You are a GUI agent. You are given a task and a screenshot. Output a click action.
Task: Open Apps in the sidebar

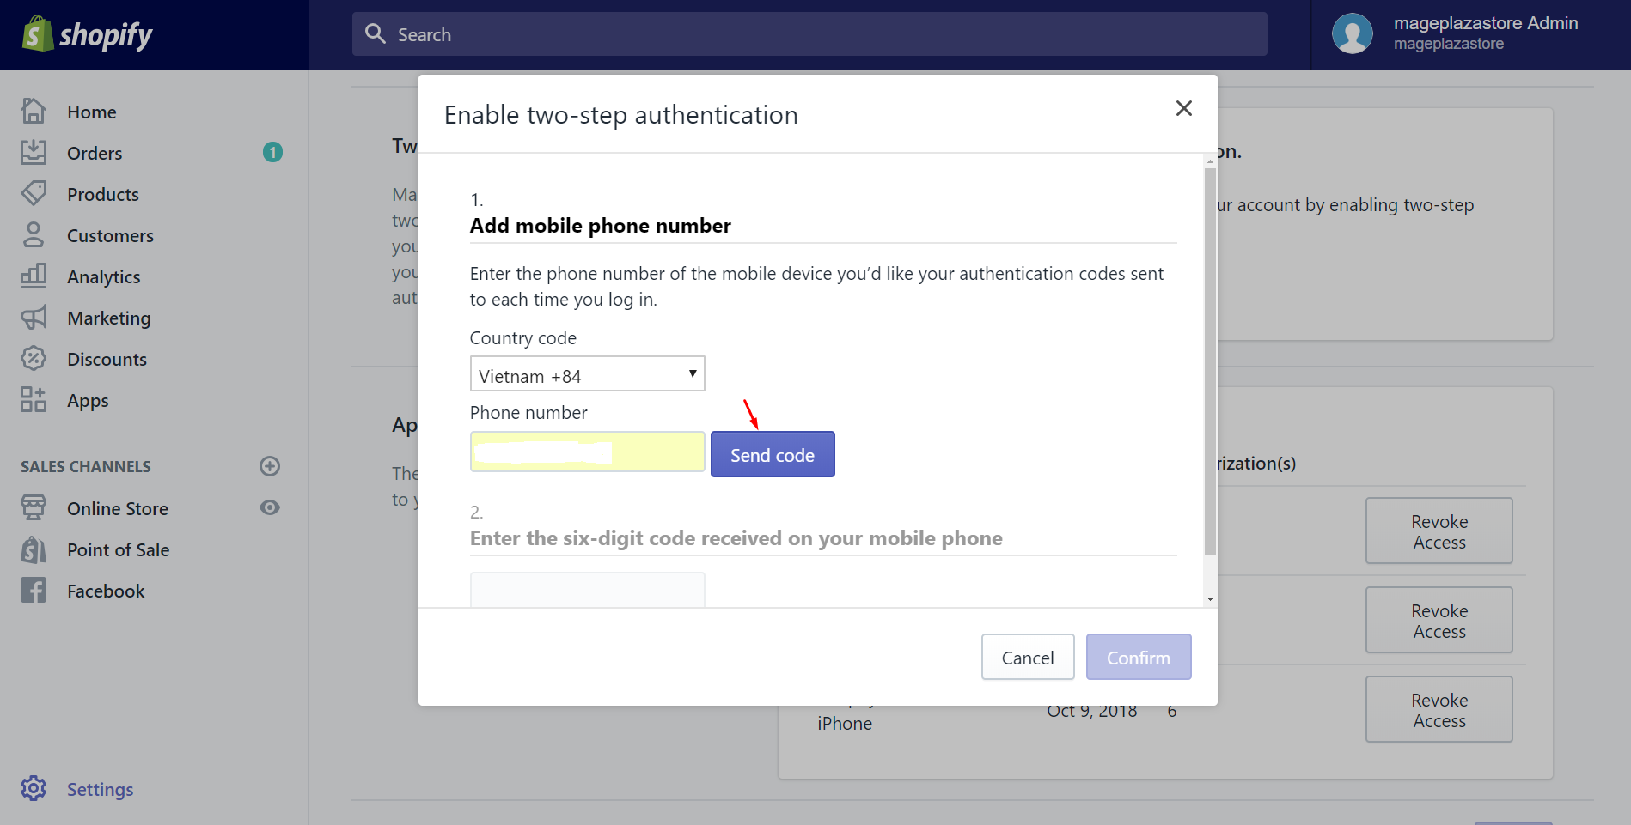coord(88,401)
